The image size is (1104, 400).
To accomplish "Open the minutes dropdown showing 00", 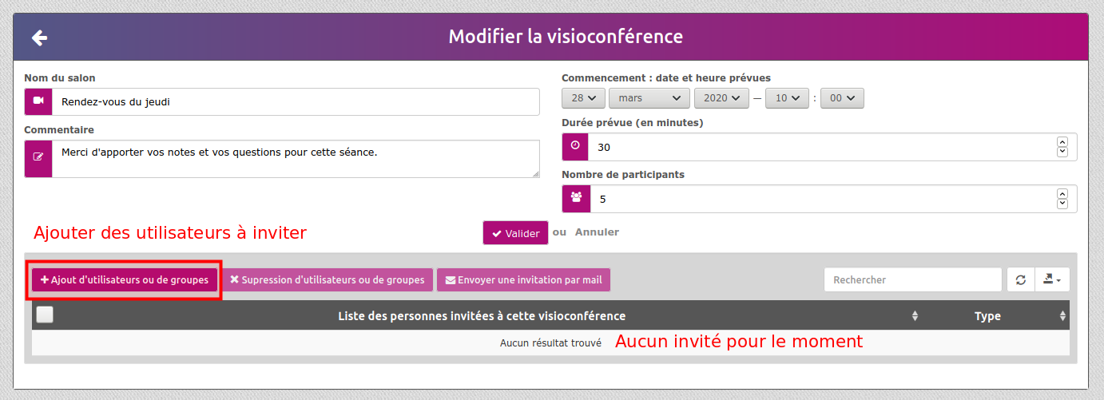I will 841,98.
